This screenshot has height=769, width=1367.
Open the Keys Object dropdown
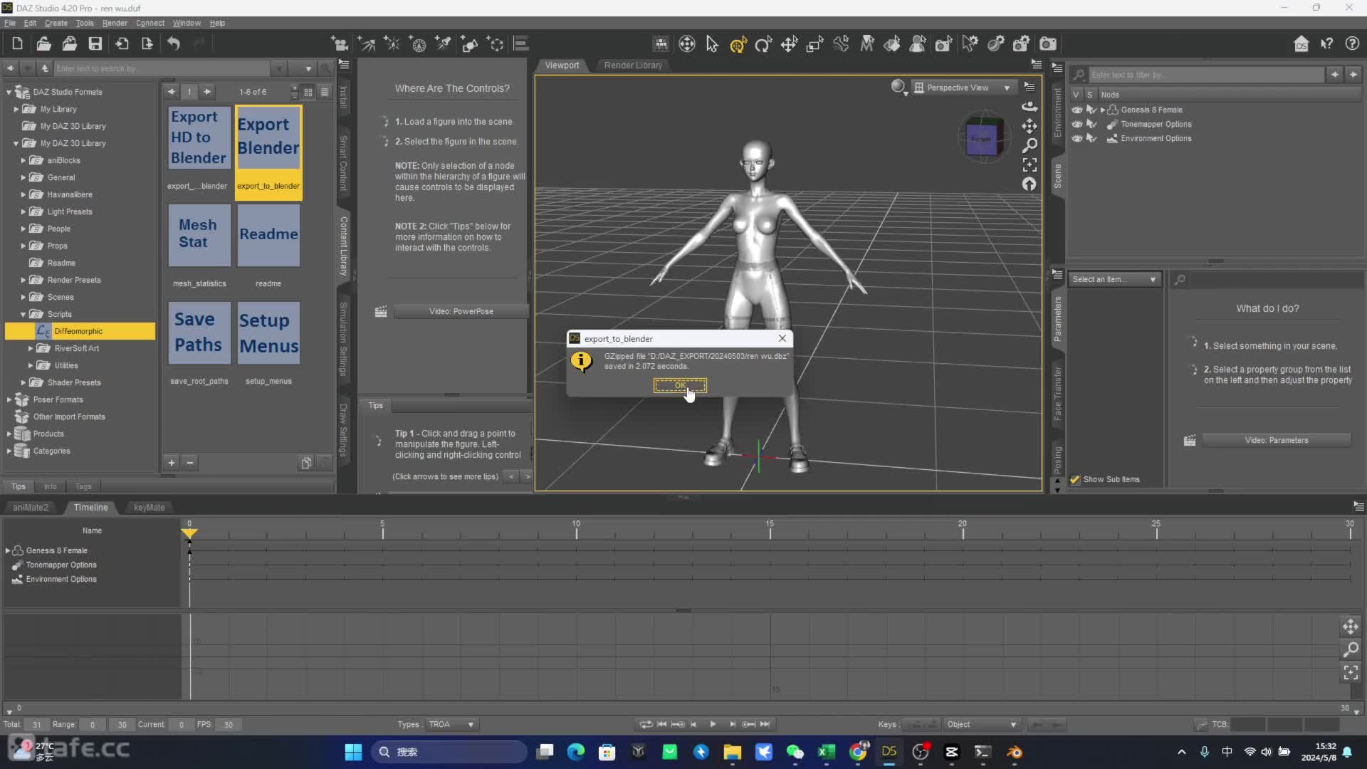click(x=982, y=724)
